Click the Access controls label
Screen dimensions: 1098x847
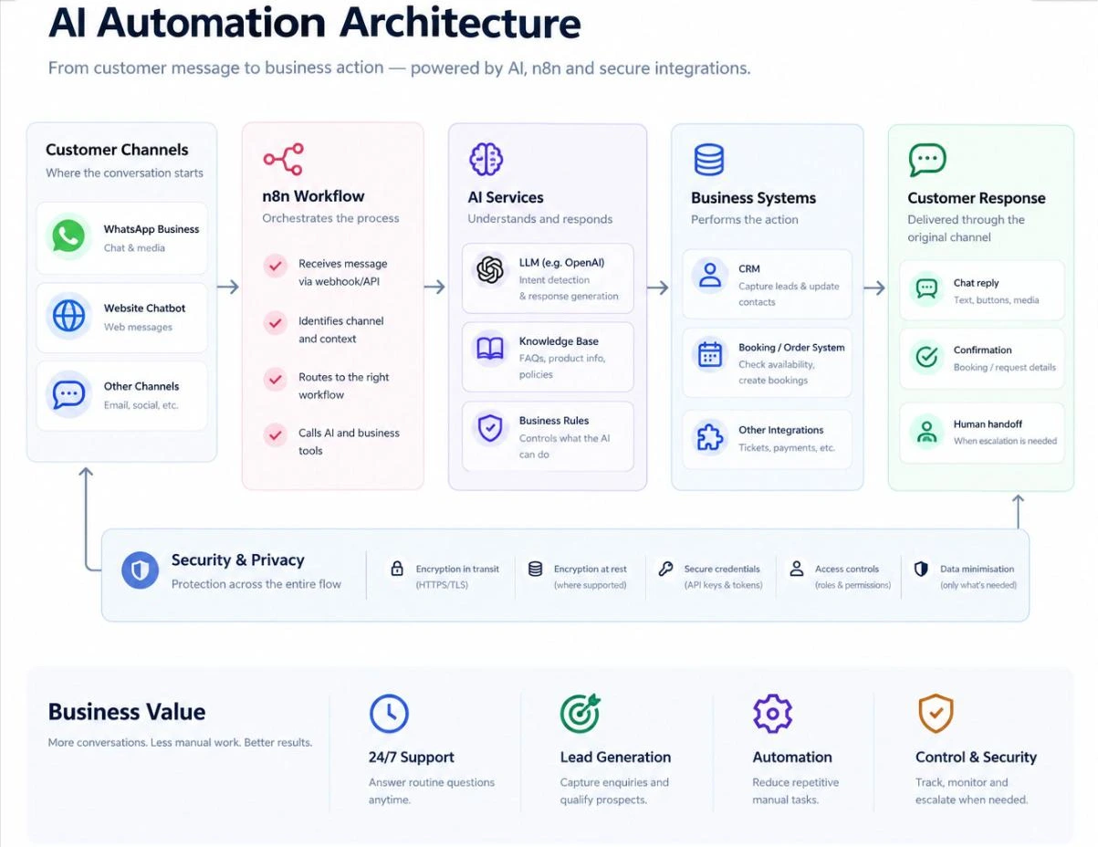(847, 569)
